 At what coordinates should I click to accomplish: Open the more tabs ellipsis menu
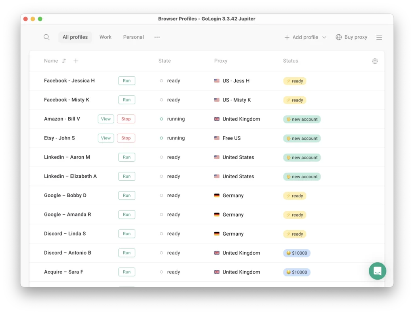157,37
